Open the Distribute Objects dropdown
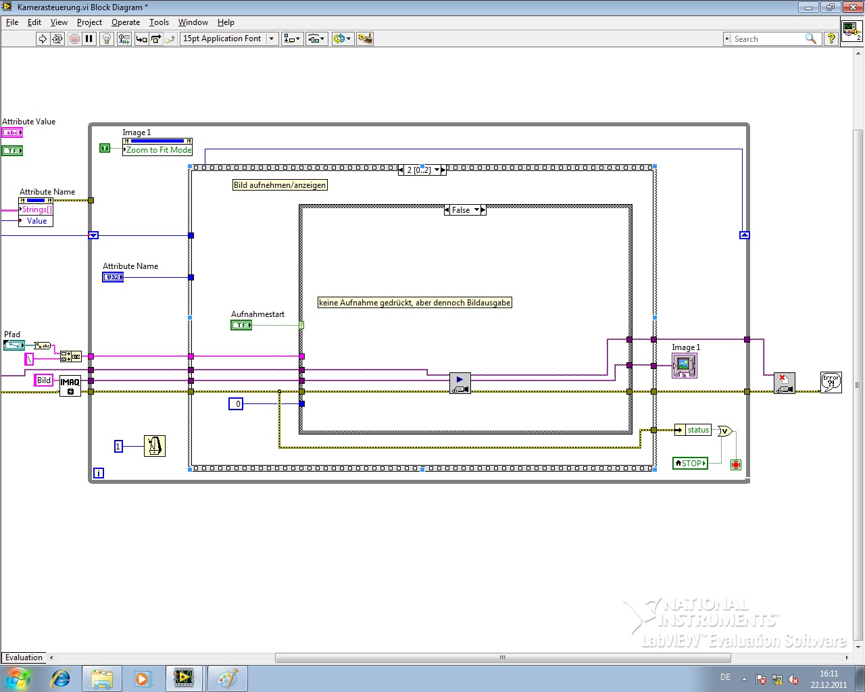The width and height of the screenshot is (865, 692). click(316, 39)
